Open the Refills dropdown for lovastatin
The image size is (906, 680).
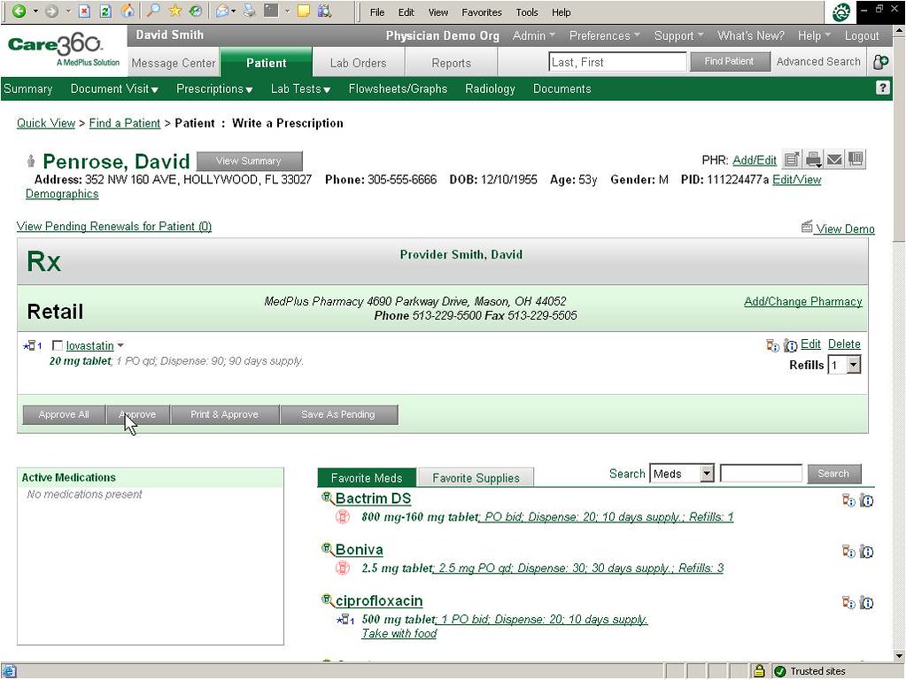click(853, 365)
